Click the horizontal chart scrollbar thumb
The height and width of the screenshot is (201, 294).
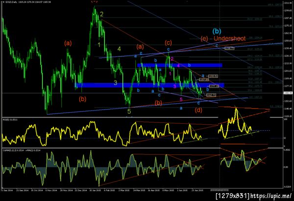pos(220,190)
